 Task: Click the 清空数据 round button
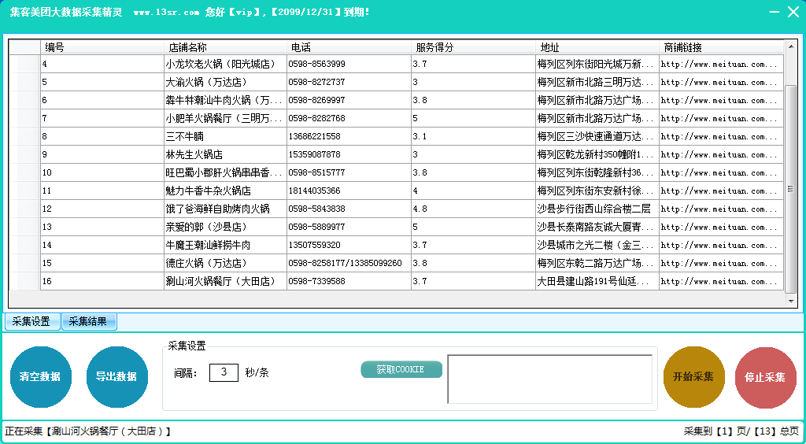coord(41,376)
